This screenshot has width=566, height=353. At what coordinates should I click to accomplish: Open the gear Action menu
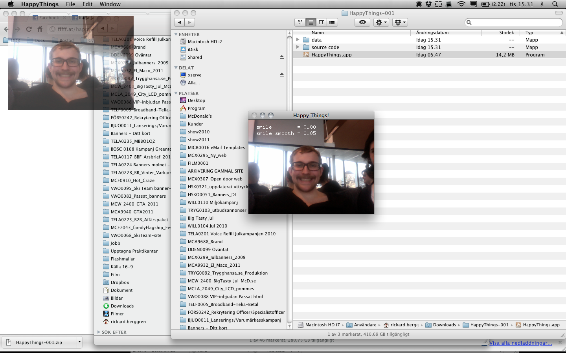click(x=381, y=22)
